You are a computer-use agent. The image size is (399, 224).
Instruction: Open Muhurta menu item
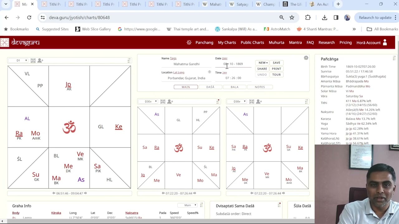coord(276,43)
